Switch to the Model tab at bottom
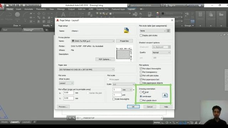Image resolution: width=228 pixels, height=128 pixels. [4, 122]
